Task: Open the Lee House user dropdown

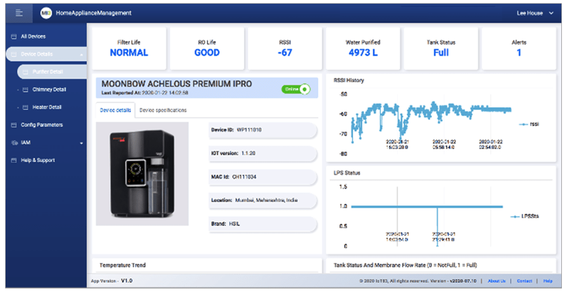Action: point(535,13)
